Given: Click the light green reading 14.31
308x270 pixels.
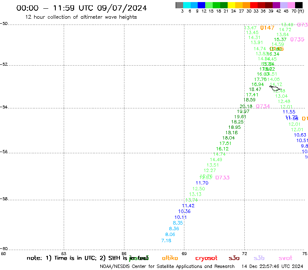Looking at the screenshot, I should [x=254, y=37].
